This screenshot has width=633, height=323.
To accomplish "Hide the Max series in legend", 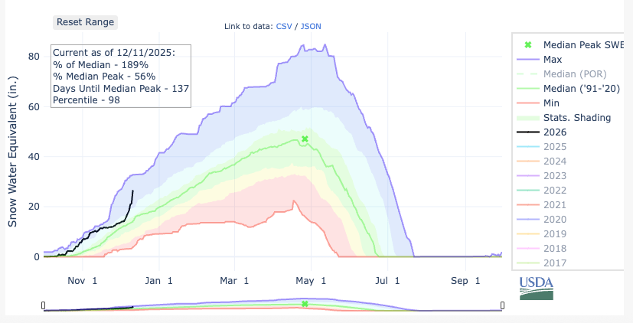I will 552,59.
